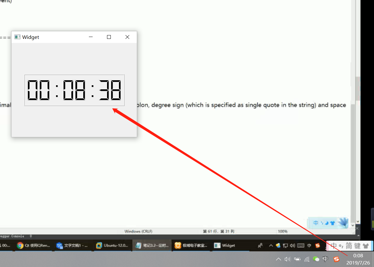
Task: Click the People icon on dark taskbar
Action: [x=260, y=245]
